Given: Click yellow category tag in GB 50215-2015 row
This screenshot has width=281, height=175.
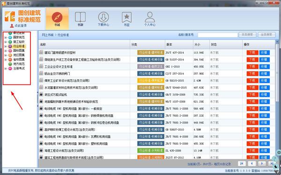Looking at the screenshot, I should tap(151, 81).
